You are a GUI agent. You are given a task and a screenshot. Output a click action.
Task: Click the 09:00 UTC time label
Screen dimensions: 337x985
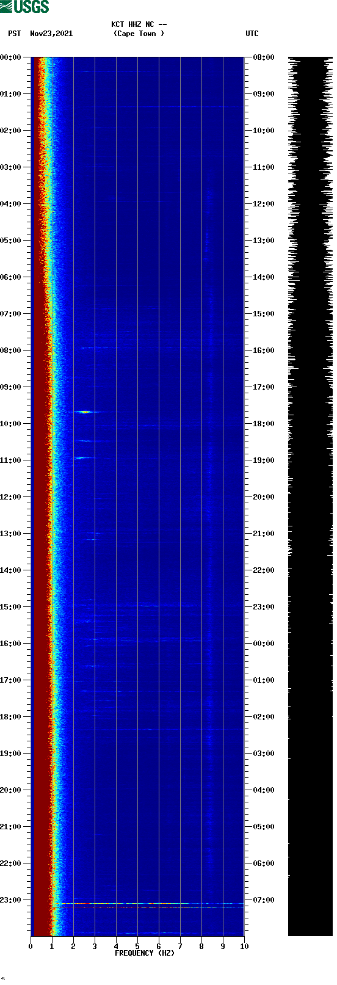[263, 94]
